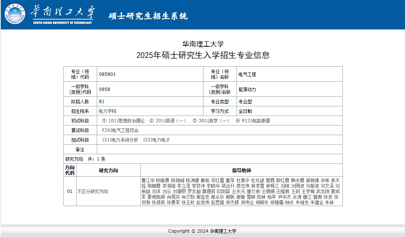
Task: Click the 初试科目 row label
Action: pos(80,121)
